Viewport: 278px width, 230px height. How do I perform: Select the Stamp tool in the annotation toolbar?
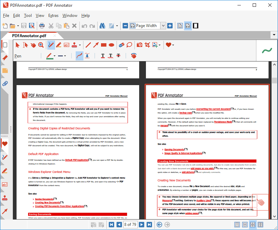tap(74, 45)
